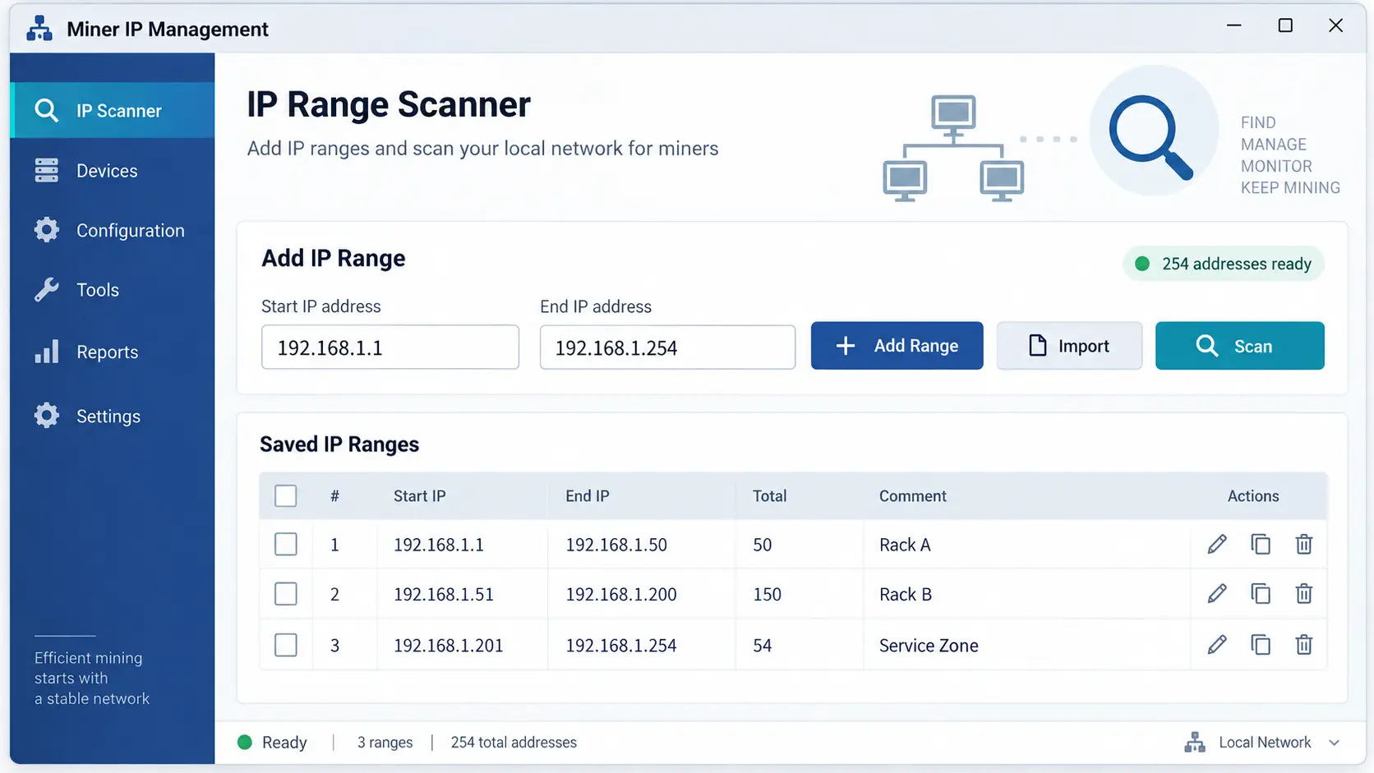Viewport: 1374px width, 773px height.
Task: Open the Devices section
Action: coord(113,170)
